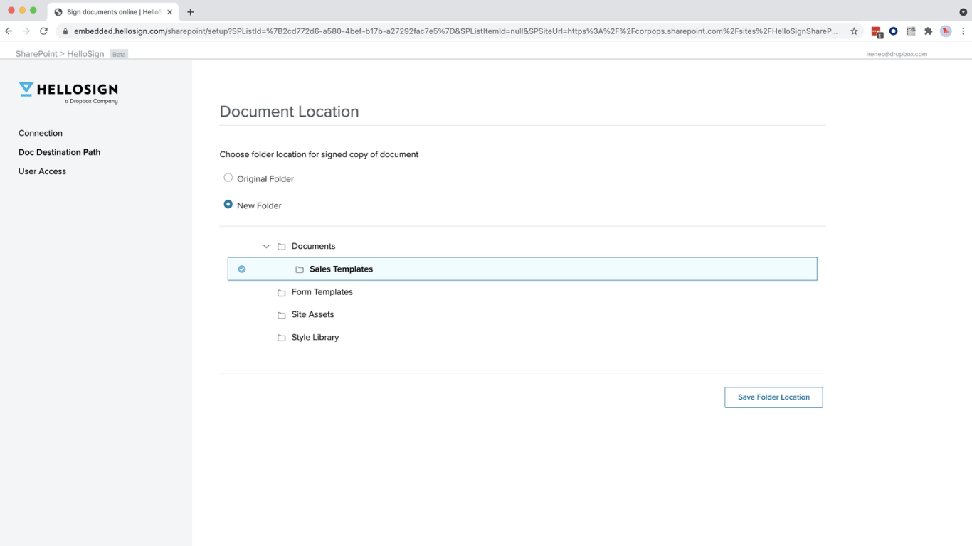Open the Chrome extensions puzzle icon
Screen dimensions: 972x546
(x=928, y=31)
